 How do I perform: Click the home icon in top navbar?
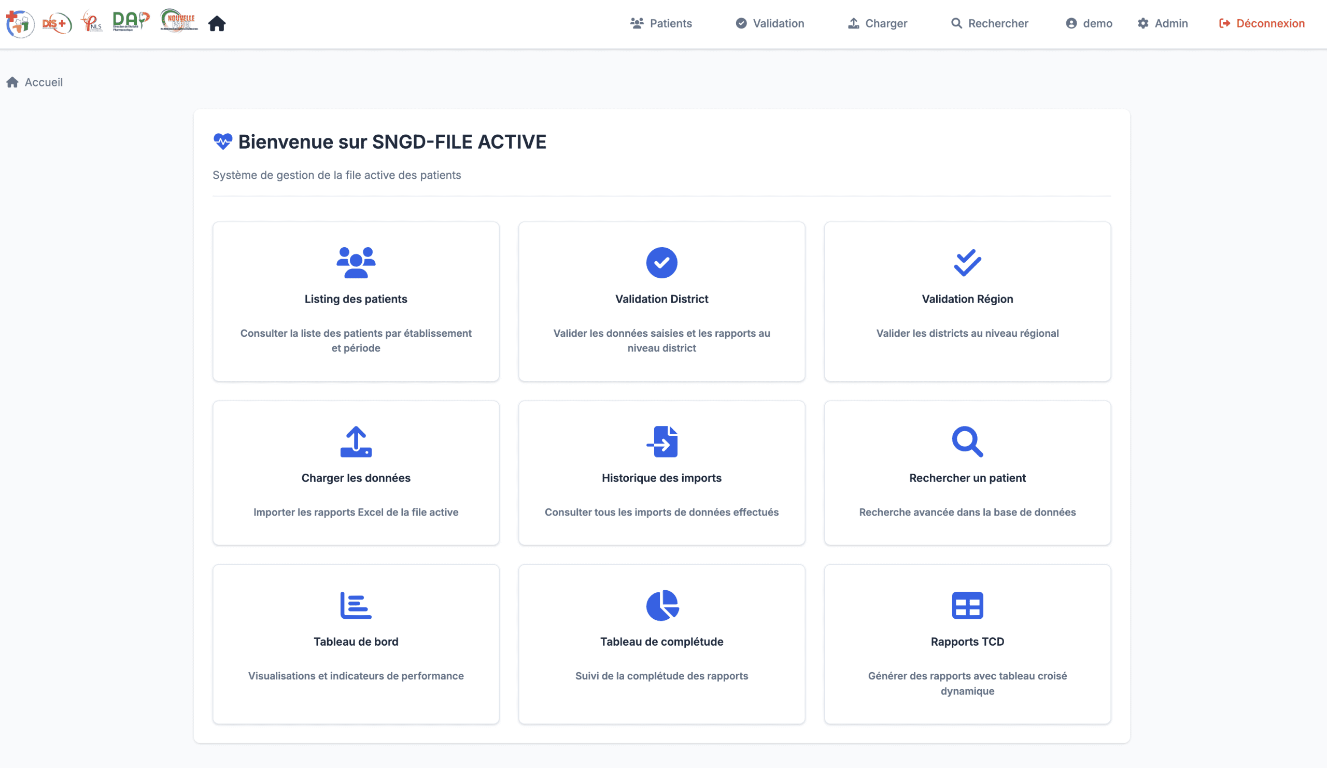217,24
